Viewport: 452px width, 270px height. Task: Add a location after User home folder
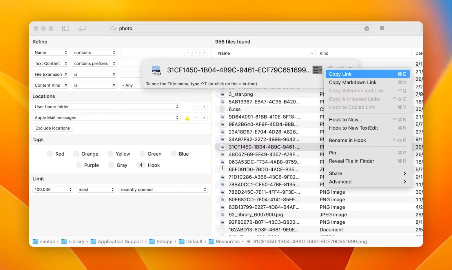click(x=204, y=107)
